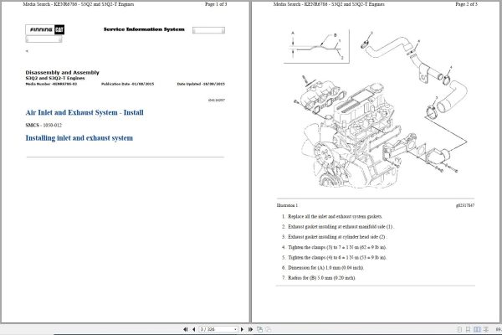Viewport: 502px width, 335px height.
Task: Click the copy pages icon beside navigation arrows
Action: pos(259,329)
